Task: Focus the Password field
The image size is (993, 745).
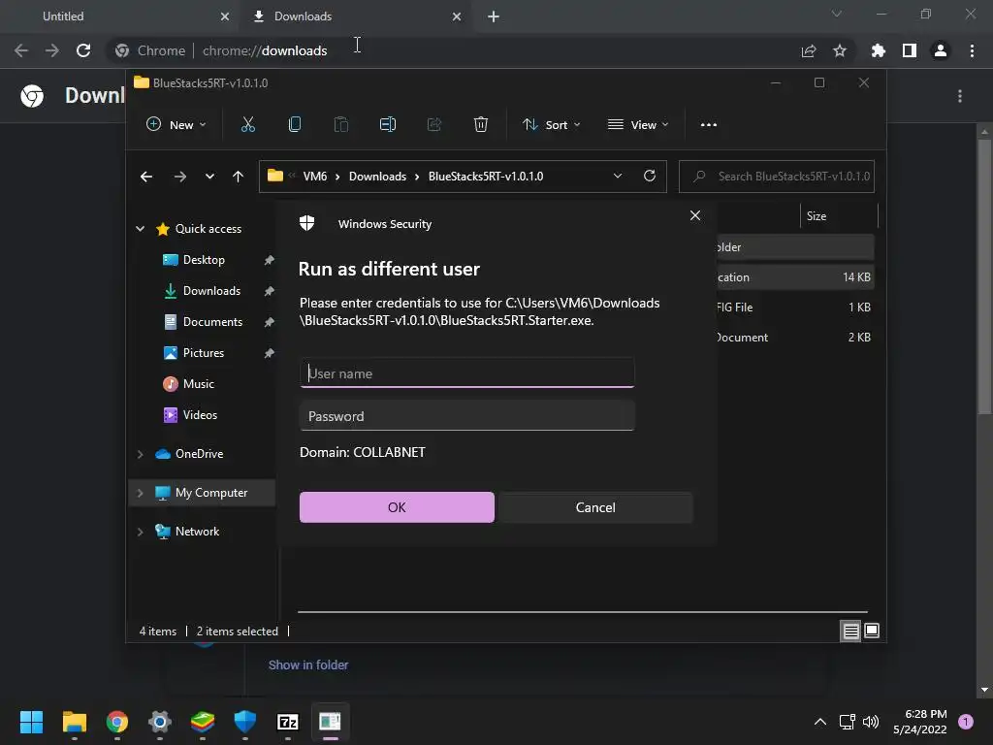Action: (x=466, y=416)
